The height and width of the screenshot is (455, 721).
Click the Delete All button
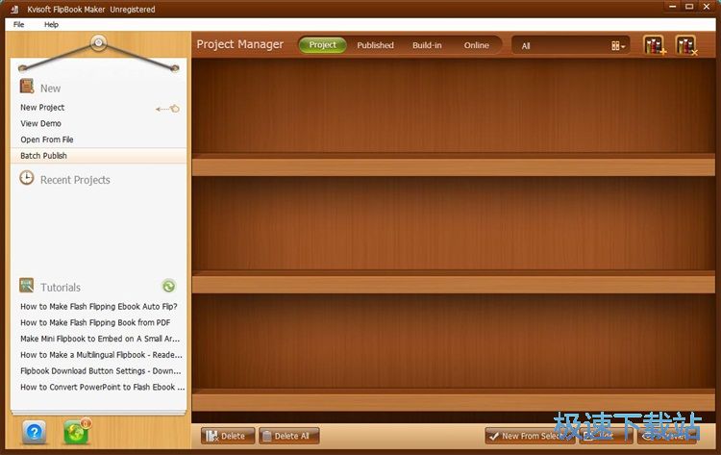(288, 436)
